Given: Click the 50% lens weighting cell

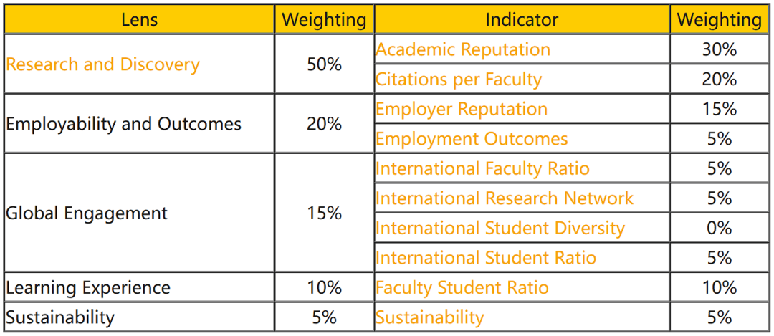Looking at the screenshot, I should (325, 64).
